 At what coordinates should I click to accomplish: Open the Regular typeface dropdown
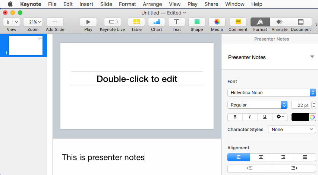[257, 105]
